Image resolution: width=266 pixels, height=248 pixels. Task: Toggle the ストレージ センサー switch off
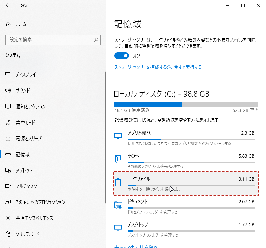(x=122, y=55)
